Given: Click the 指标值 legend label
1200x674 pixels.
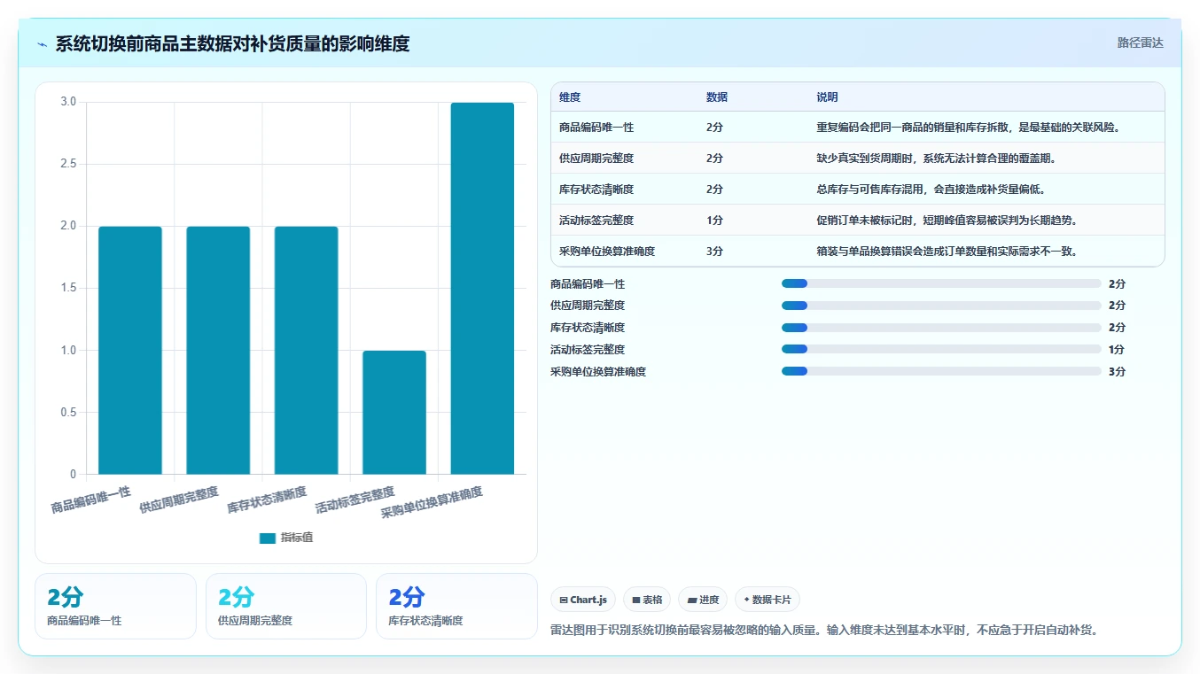Looking at the screenshot, I should pos(297,538).
